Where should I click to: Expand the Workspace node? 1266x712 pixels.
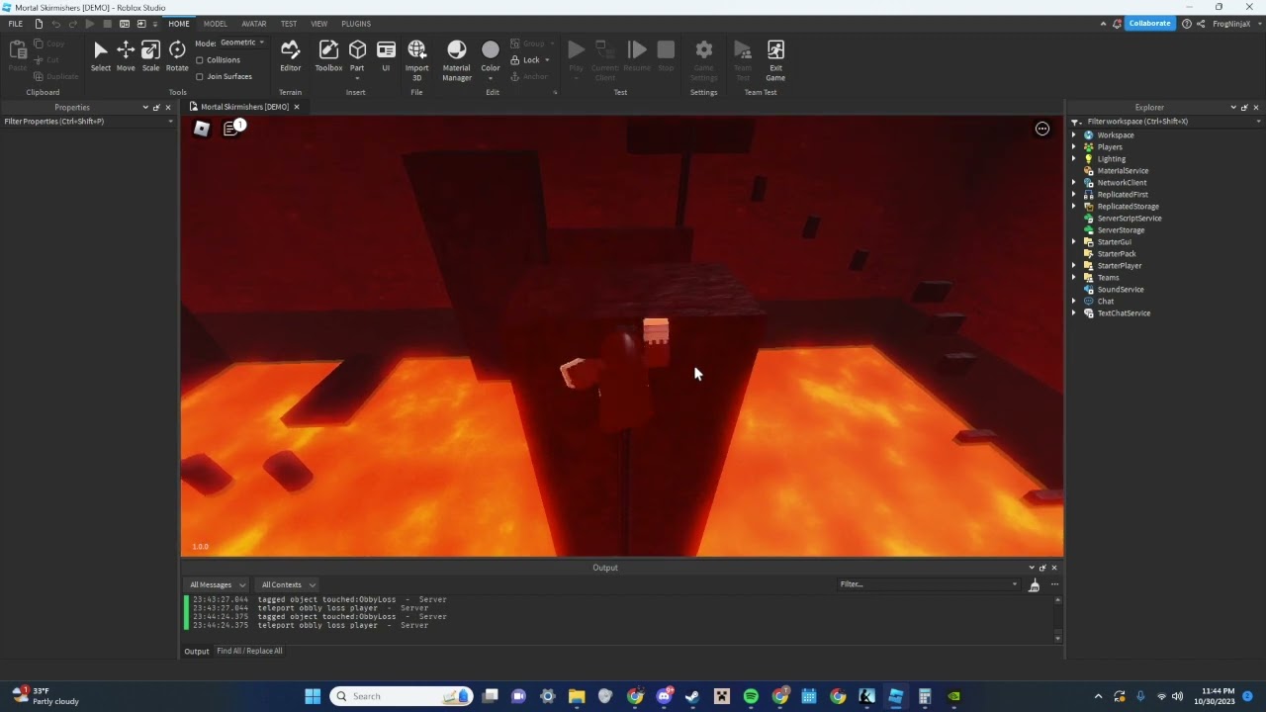1074,135
